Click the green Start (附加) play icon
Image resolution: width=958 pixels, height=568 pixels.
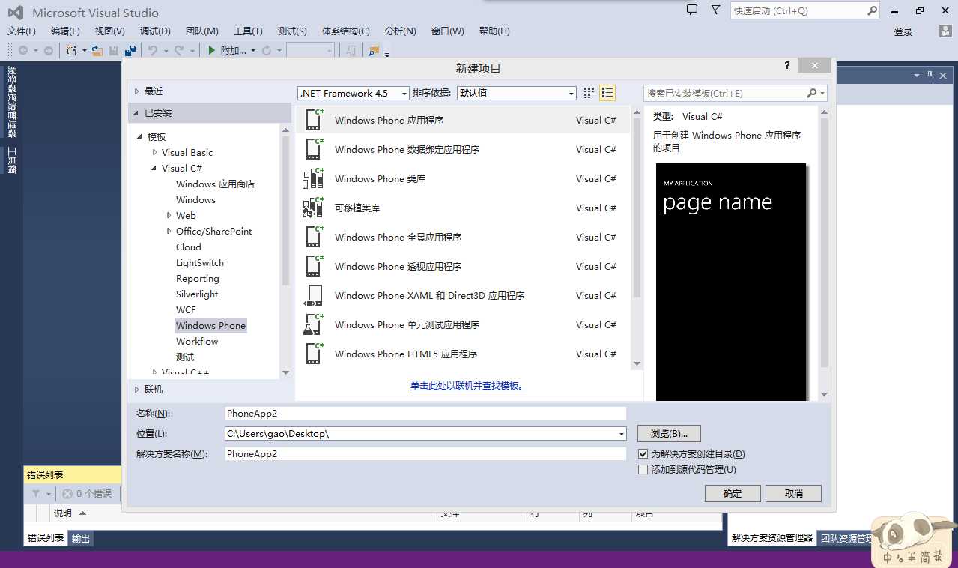click(212, 50)
